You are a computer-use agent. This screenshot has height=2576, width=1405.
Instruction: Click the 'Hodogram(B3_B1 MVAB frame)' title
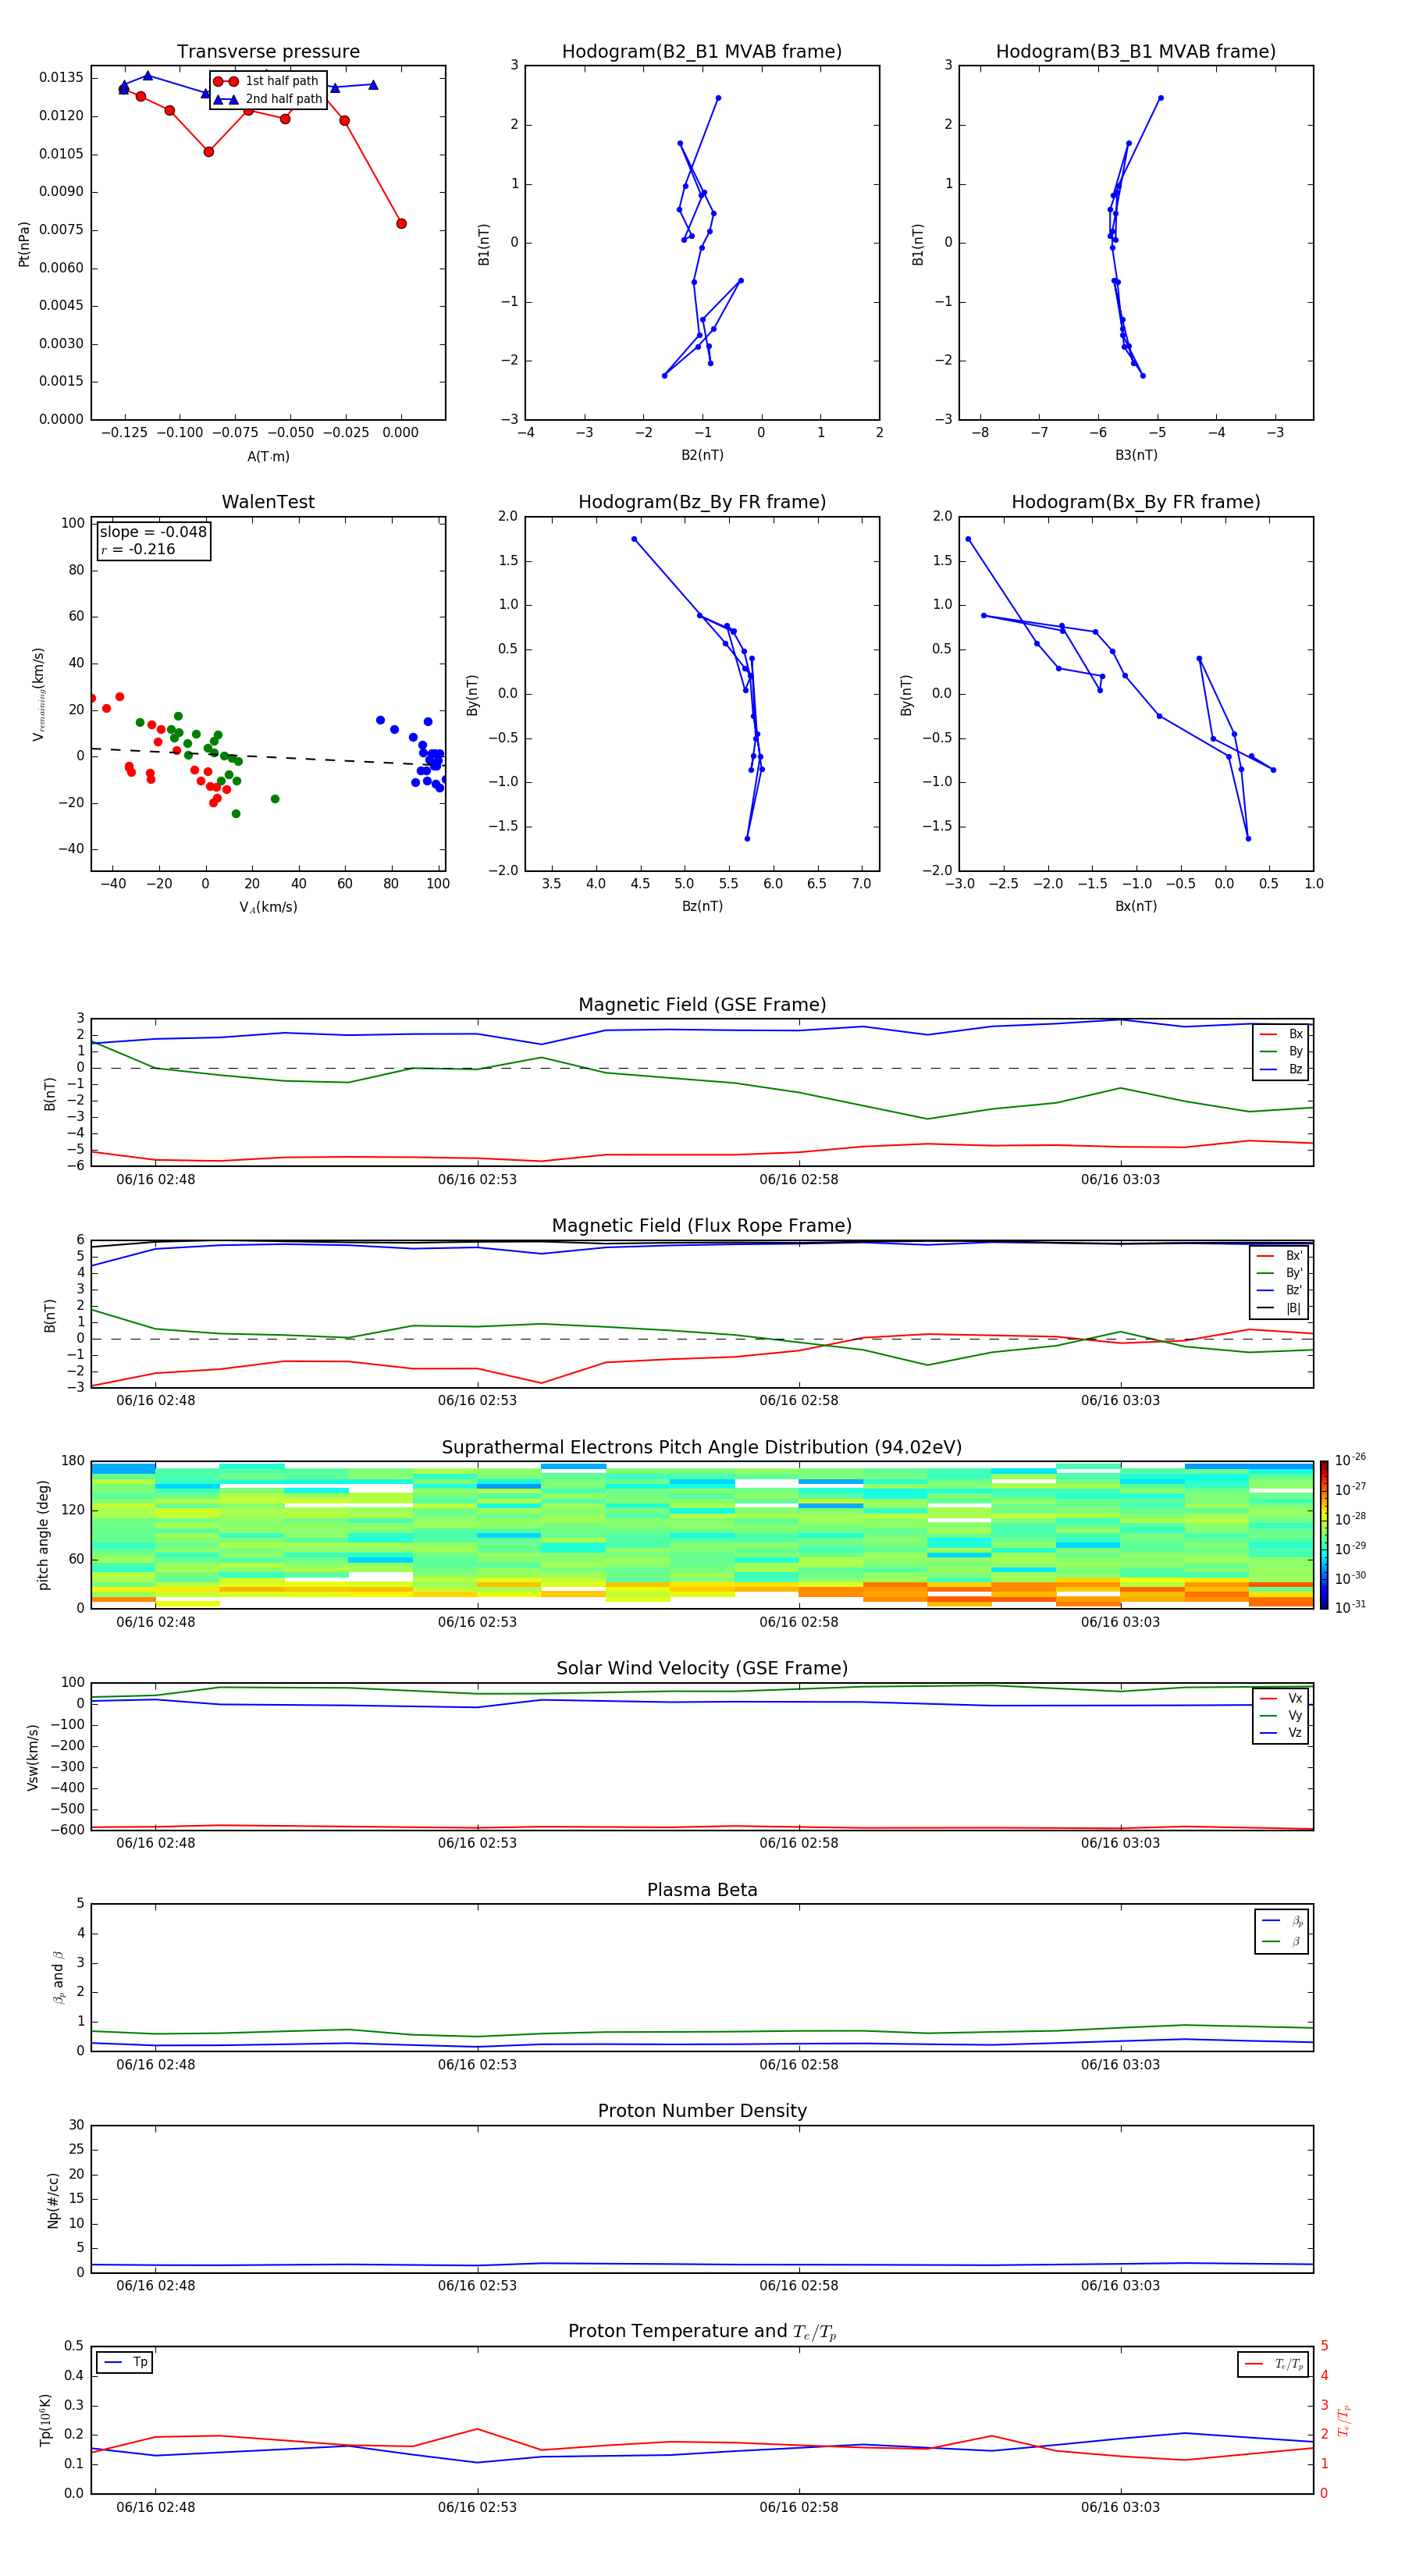[x=1136, y=52]
